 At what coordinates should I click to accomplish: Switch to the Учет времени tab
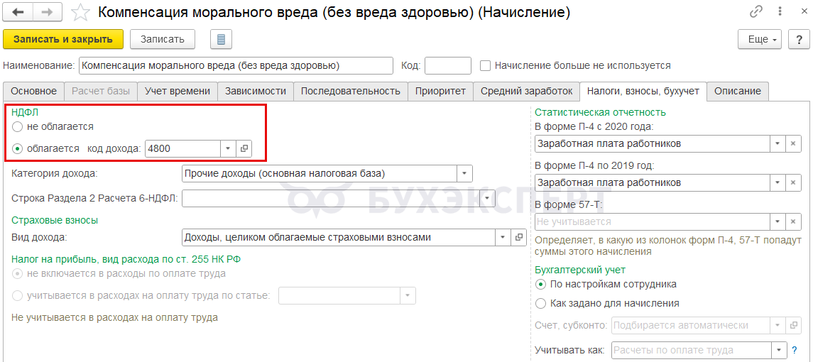[178, 92]
